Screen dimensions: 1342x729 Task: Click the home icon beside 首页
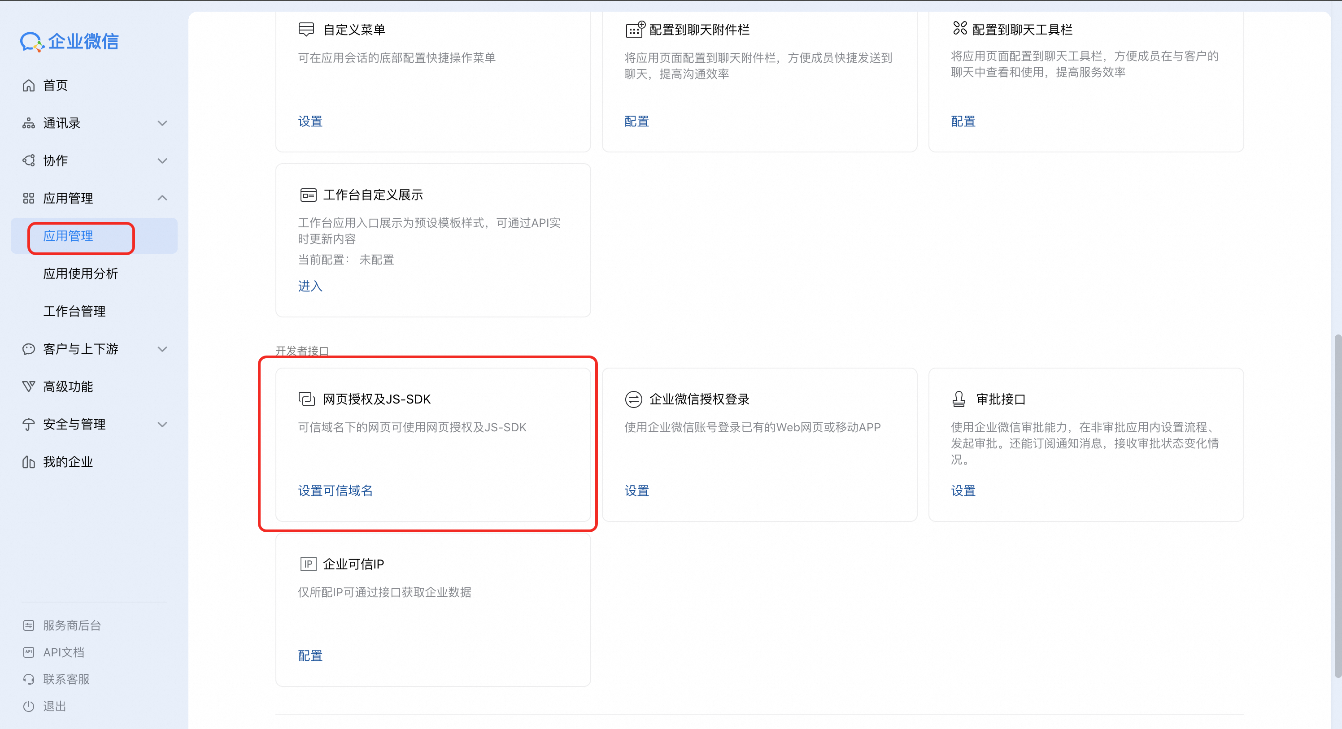(29, 85)
